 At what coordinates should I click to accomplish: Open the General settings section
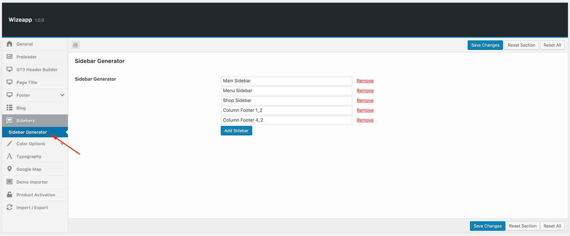[35, 44]
